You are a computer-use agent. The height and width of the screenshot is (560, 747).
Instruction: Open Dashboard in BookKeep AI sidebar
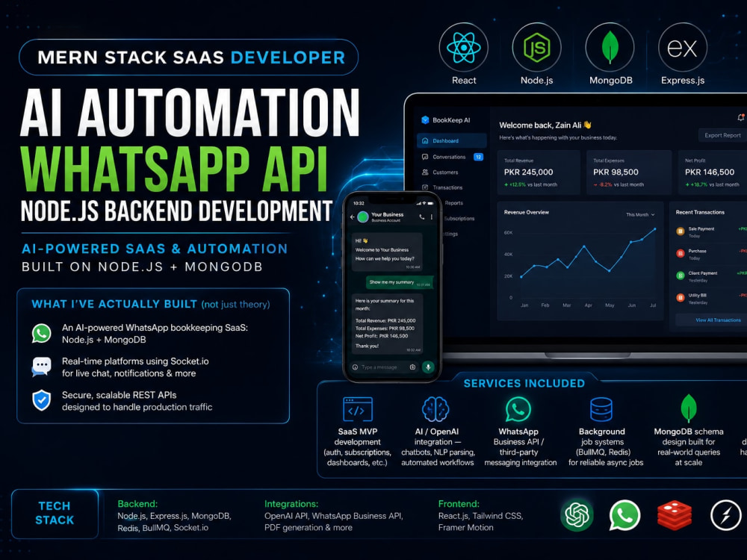[452, 140]
